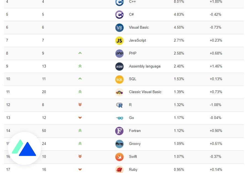Click the dark ASM Assembly logo

[x=119, y=66]
